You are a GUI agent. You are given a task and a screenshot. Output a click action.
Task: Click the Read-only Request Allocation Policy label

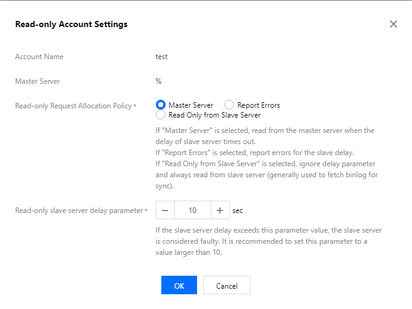pyautogui.click(x=73, y=106)
